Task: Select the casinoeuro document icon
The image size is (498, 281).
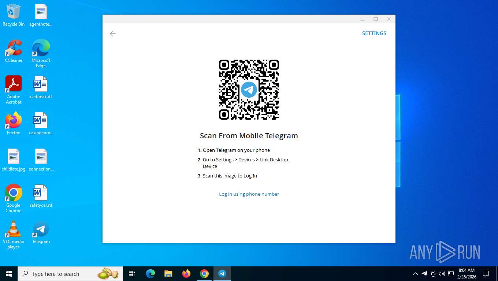Action: (x=41, y=124)
